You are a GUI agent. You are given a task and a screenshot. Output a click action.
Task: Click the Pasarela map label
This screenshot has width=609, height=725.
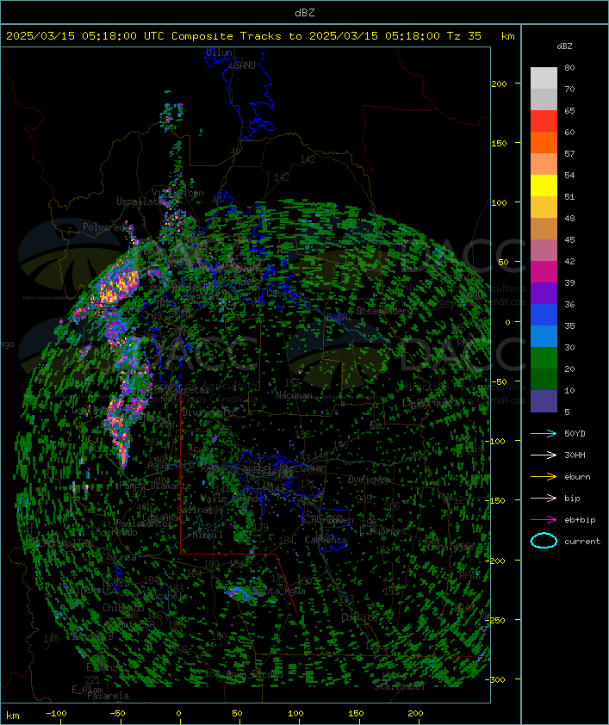pyautogui.click(x=108, y=696)
